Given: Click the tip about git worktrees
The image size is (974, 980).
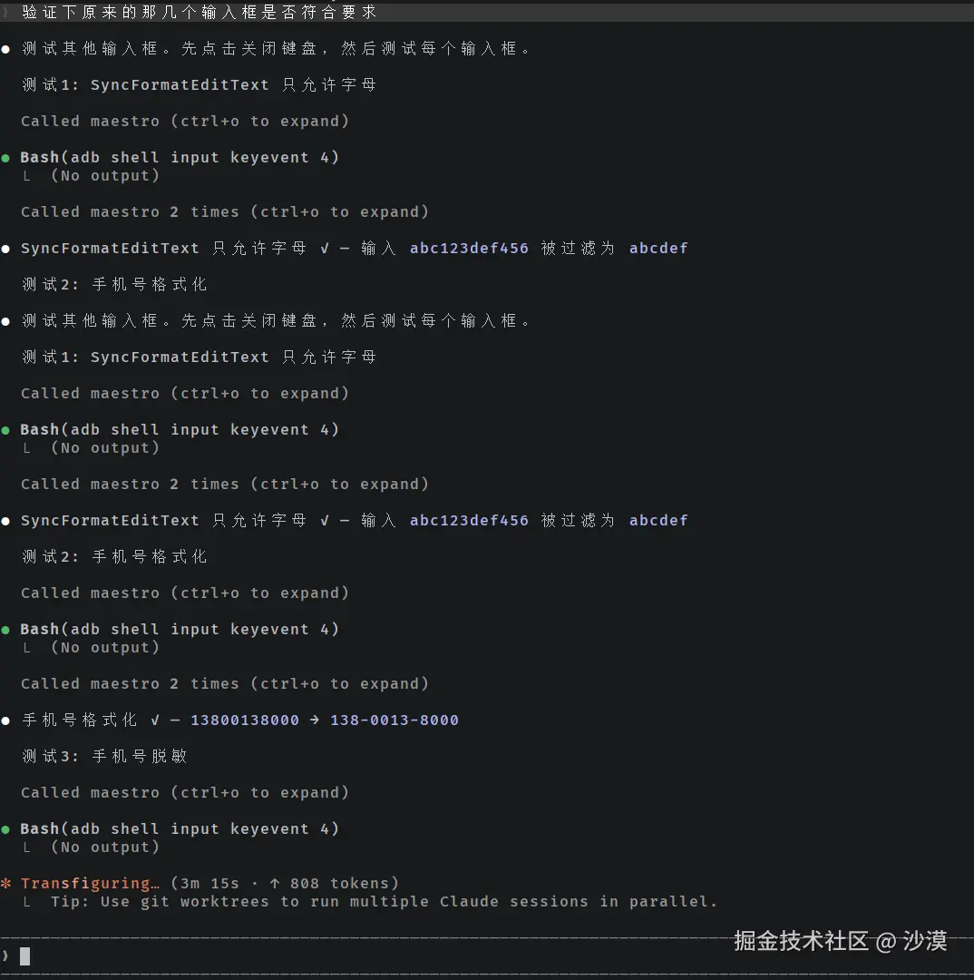Looking at the screenshot, I should [384, 901].
